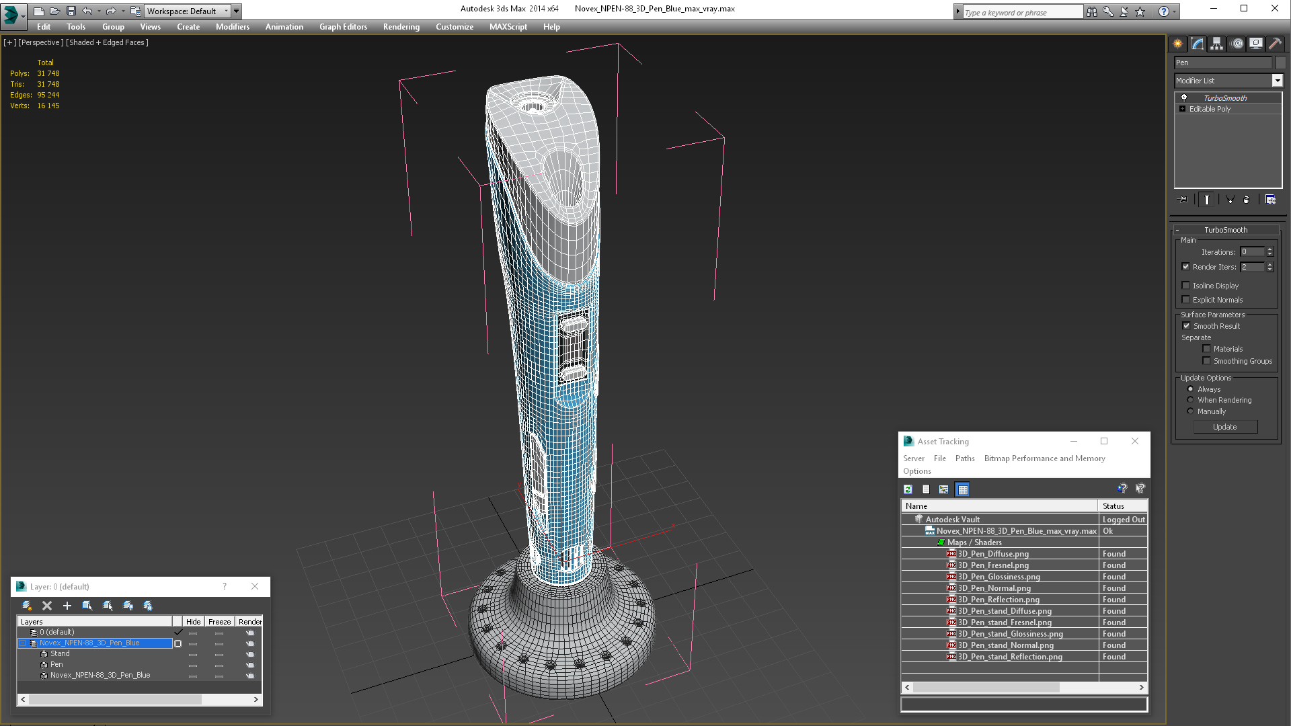Expand the Editable Poly sub-objects
Image resolution: width=1291 pixels, height=726 pixels.
click(1182, 109)
